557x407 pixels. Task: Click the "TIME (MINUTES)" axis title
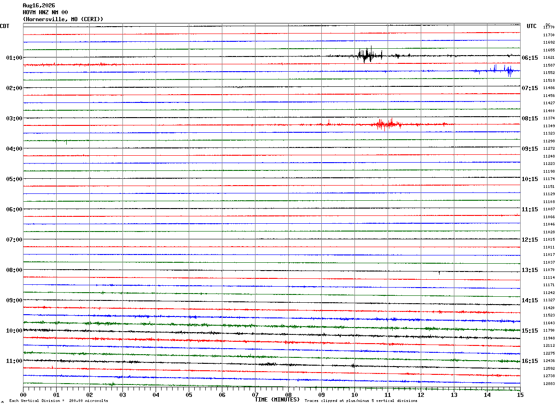[277, 400]
